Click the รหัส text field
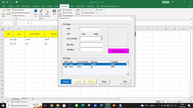Viewport: 193px width, 108px height. click(90, 29)
